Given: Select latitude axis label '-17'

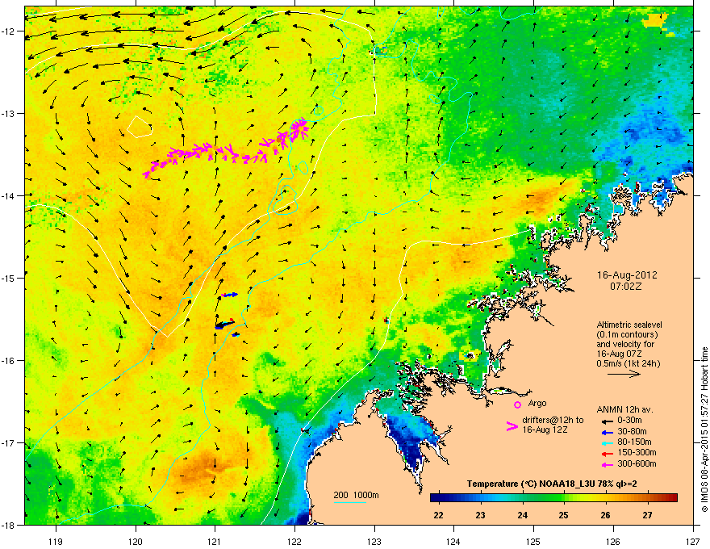Looking at the screenshot, I should 9,442.
